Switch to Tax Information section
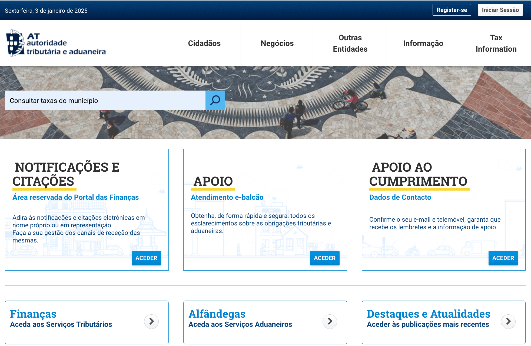 [496, 43]
